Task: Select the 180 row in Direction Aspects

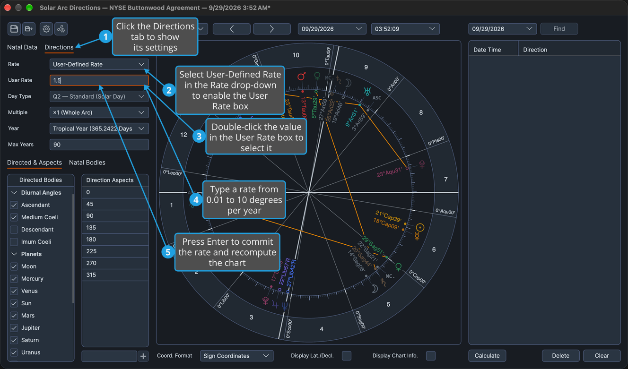Action: click(115, 240)
